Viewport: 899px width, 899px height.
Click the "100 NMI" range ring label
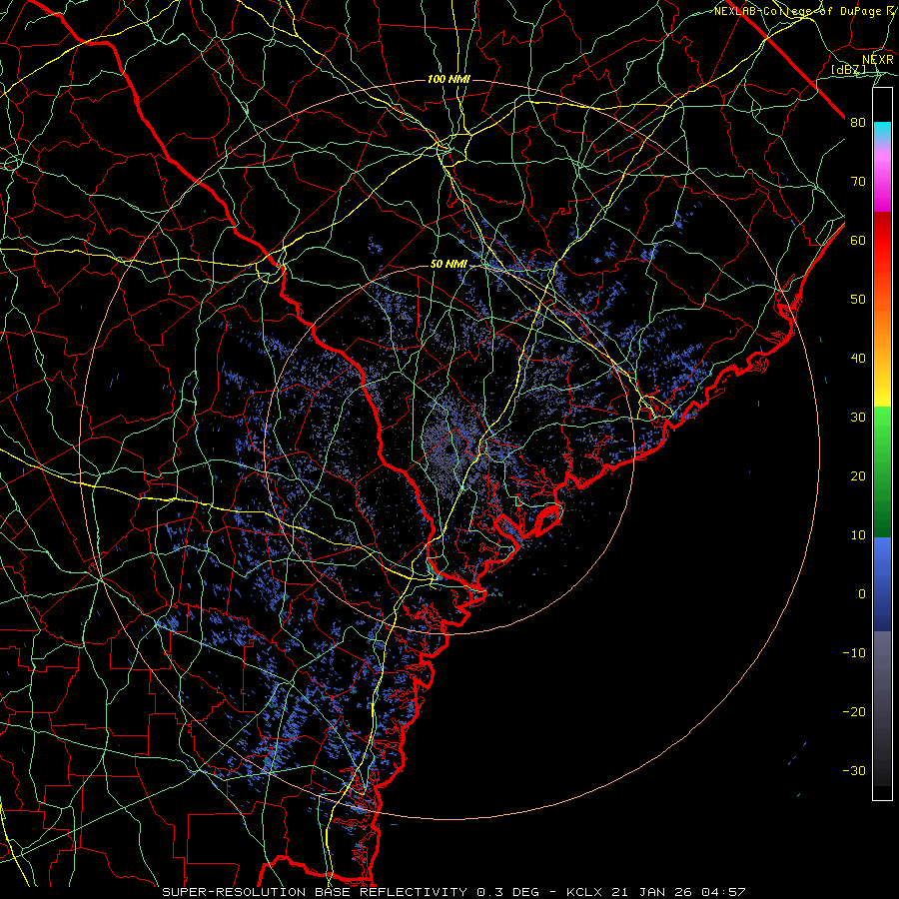449,79
